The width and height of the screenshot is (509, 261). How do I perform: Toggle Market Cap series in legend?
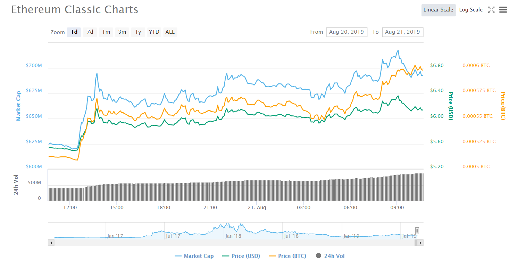194,256
